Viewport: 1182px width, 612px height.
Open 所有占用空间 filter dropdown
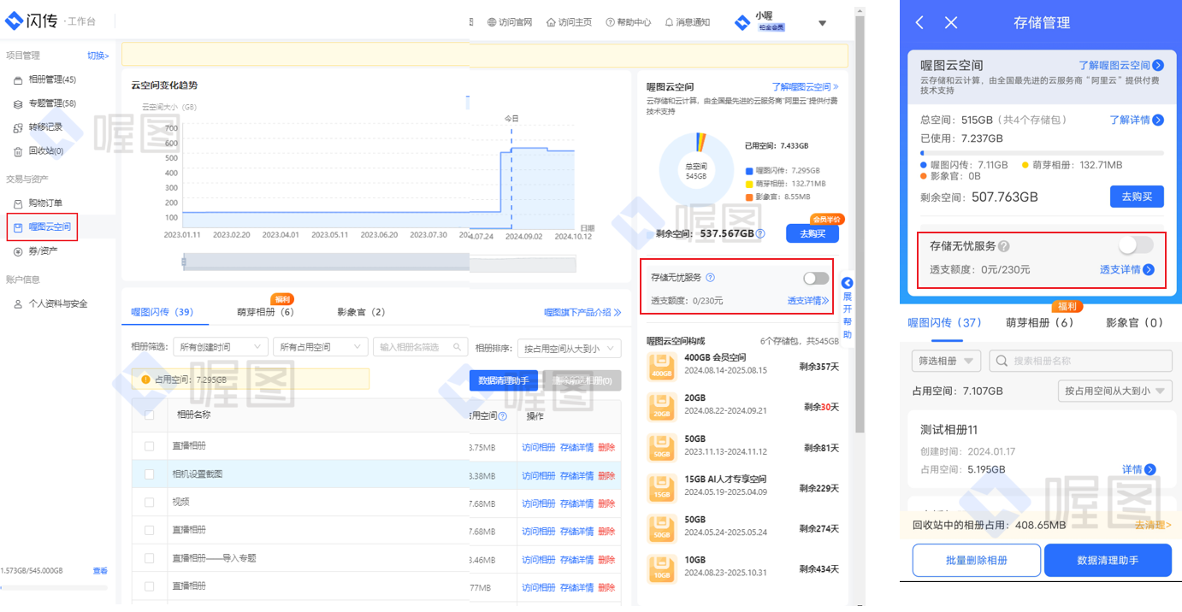coord(320,347)
